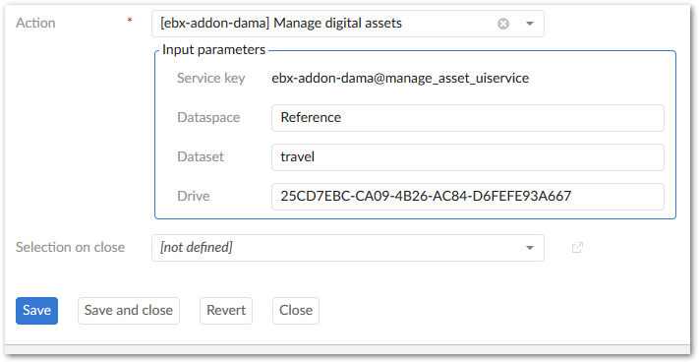The image size is (699, 363).
Task: Click the Dataset input field containing travel
Action: (x=468, y=157)
